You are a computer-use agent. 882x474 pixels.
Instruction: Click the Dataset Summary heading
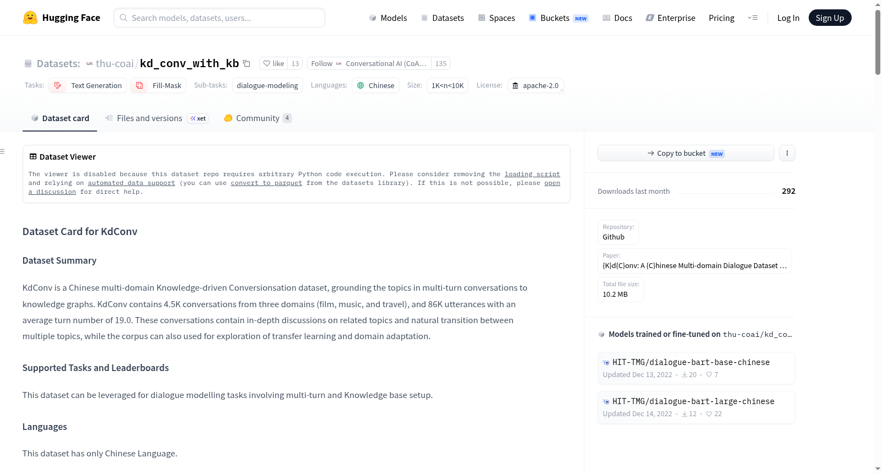click(x=60, y=260)
